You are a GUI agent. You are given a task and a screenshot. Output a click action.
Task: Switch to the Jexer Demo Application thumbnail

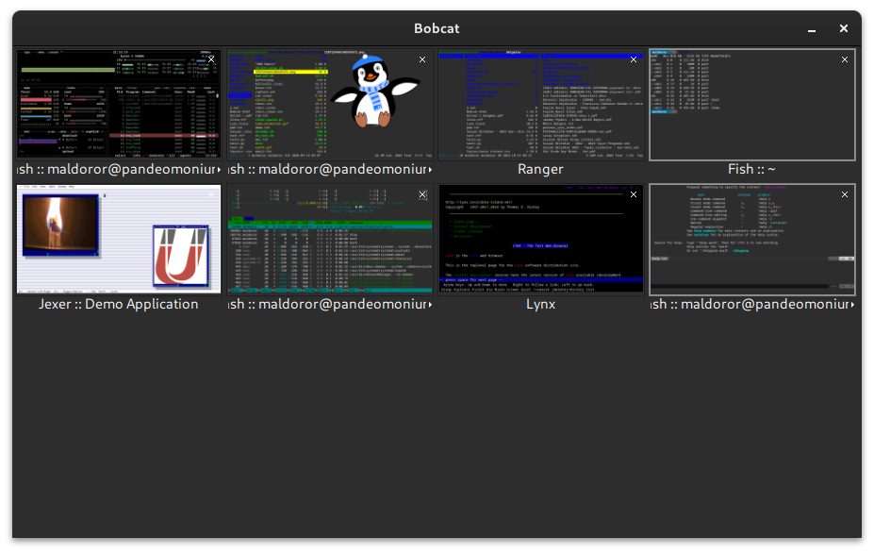tap(119, 240)
